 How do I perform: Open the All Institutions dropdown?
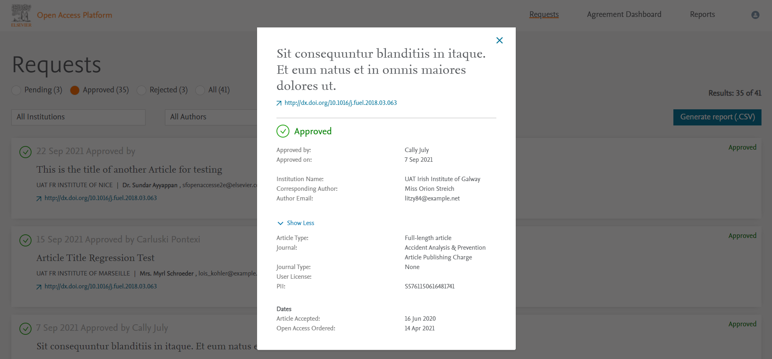coord(78,117)
